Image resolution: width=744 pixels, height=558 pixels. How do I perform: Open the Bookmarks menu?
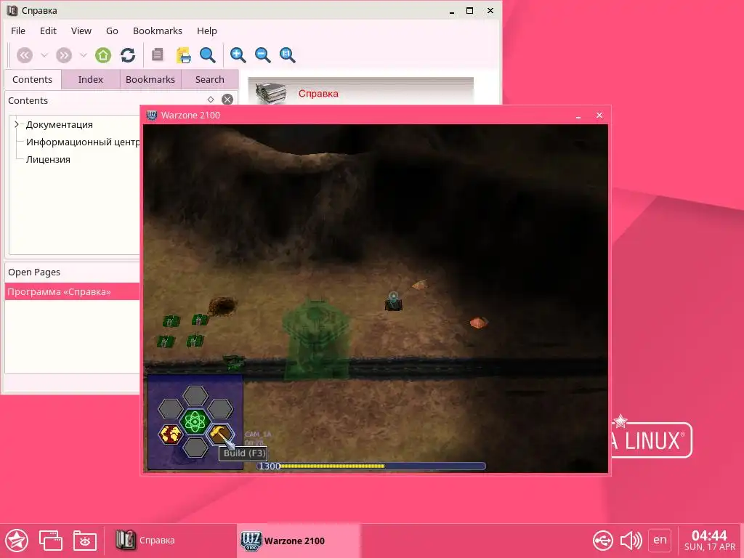pyautogui.click(x=158, y=31)
